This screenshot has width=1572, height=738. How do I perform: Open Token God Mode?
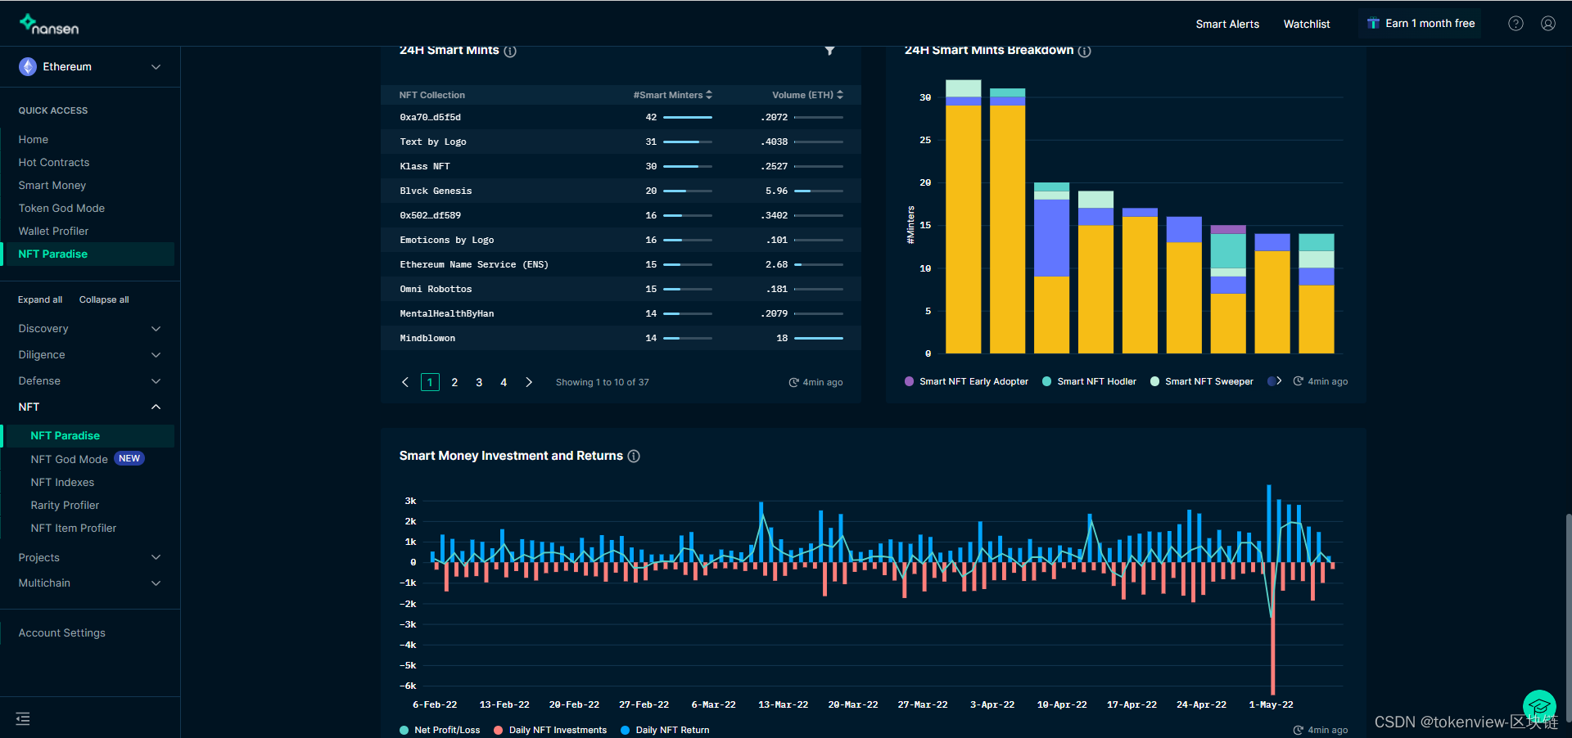[x=61, y=209]
